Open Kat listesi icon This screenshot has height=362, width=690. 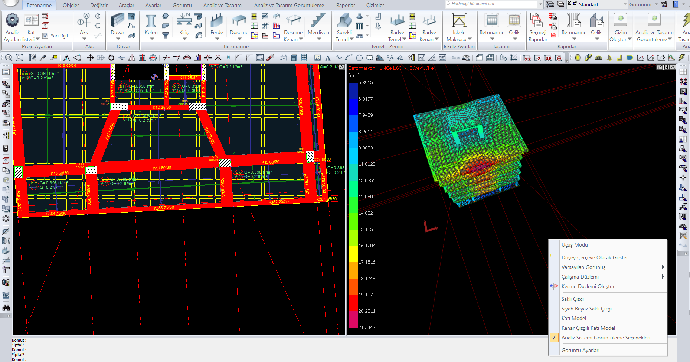click(31, 20)
